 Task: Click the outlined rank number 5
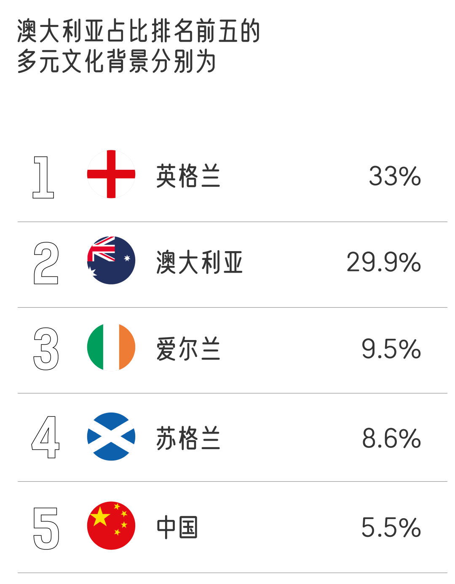[46, 528]
